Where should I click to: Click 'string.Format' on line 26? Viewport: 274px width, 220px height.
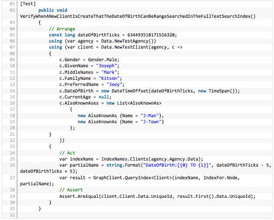tap(123, 165)
